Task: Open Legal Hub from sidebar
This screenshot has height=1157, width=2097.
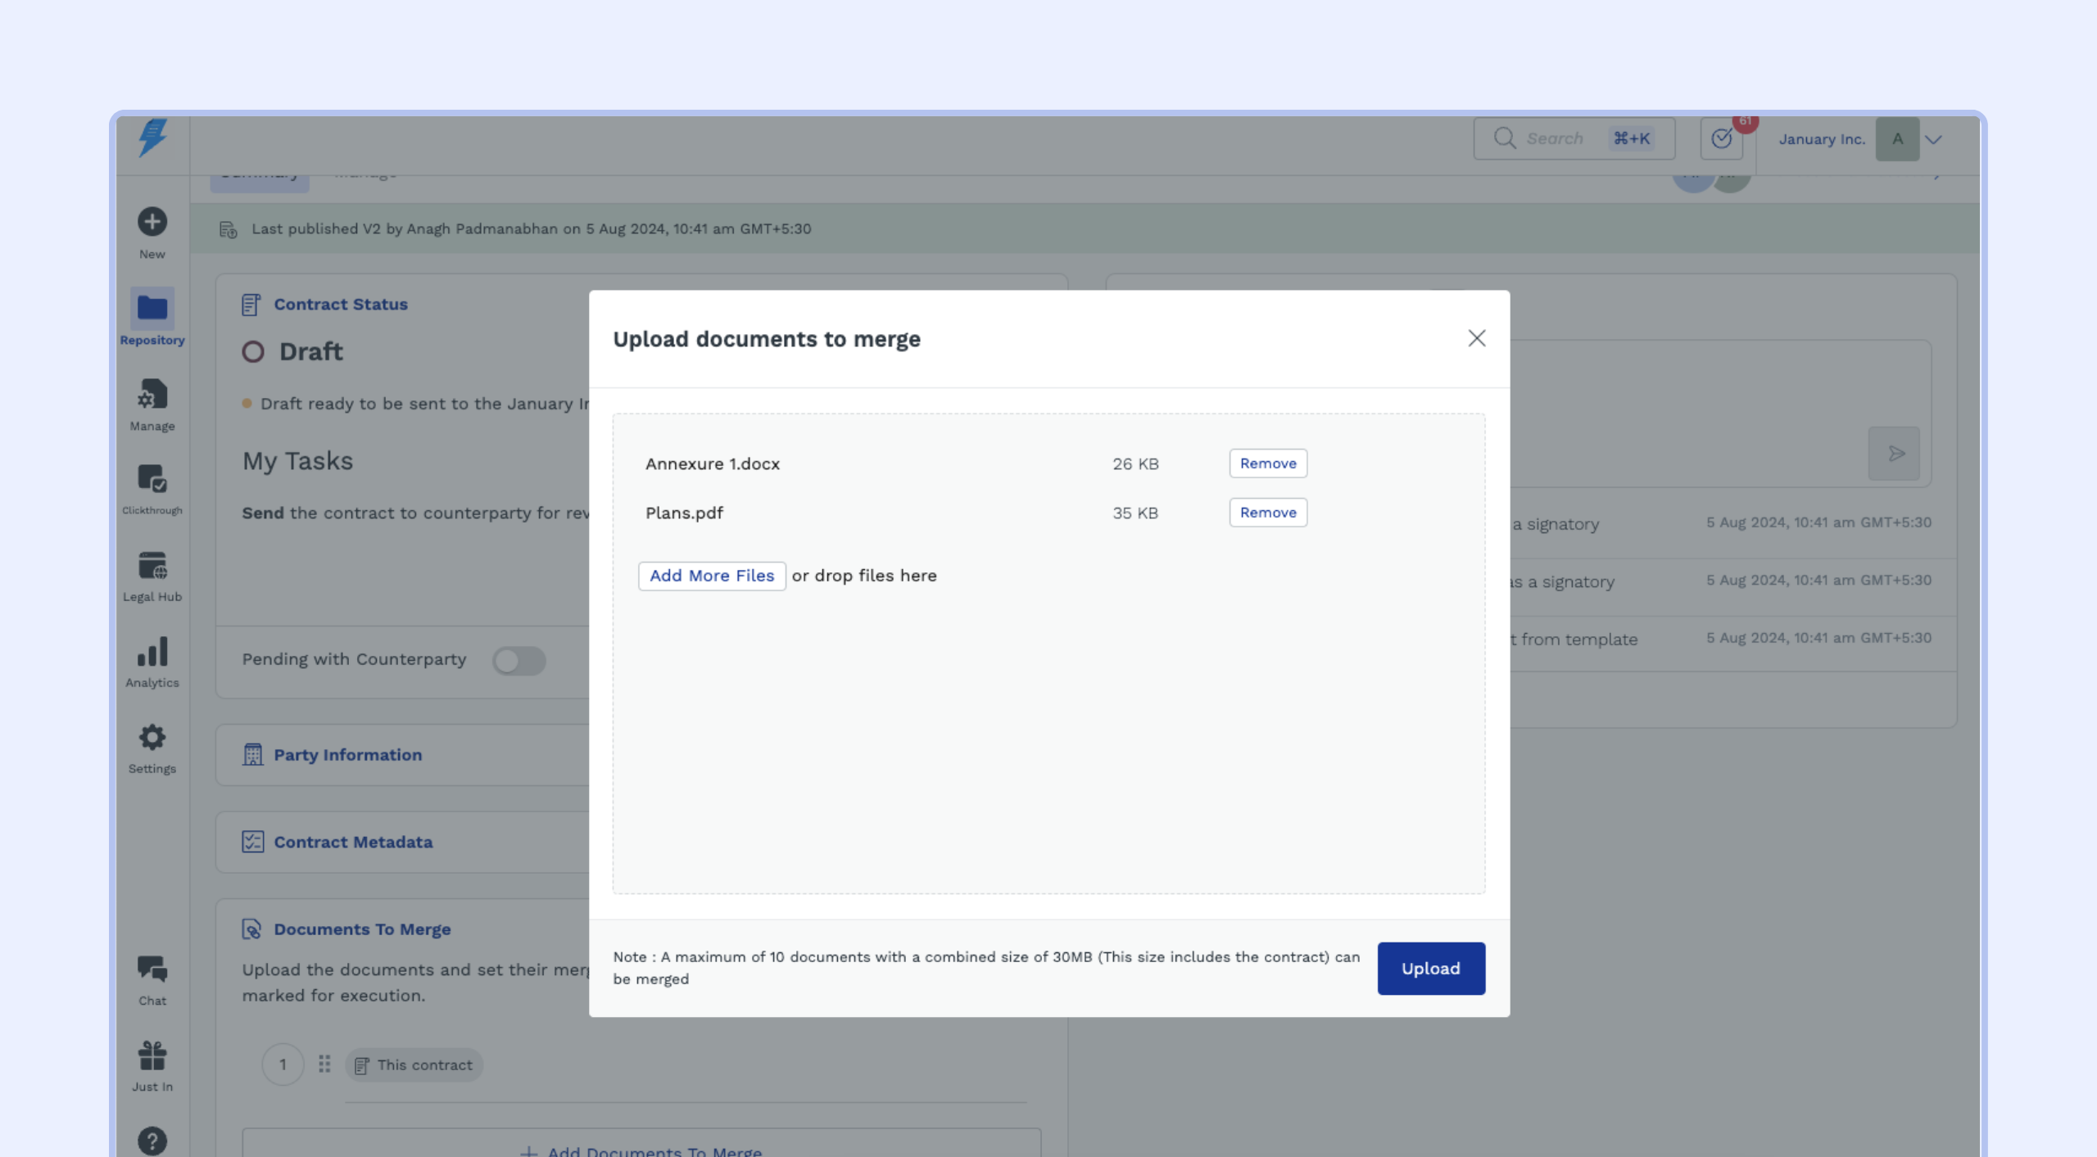Action: (152, 566)
